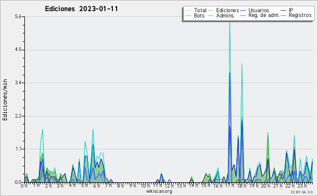Click the y-axis value 4.5
Viewport: 318px width, 196px height.
pos(18,50)
